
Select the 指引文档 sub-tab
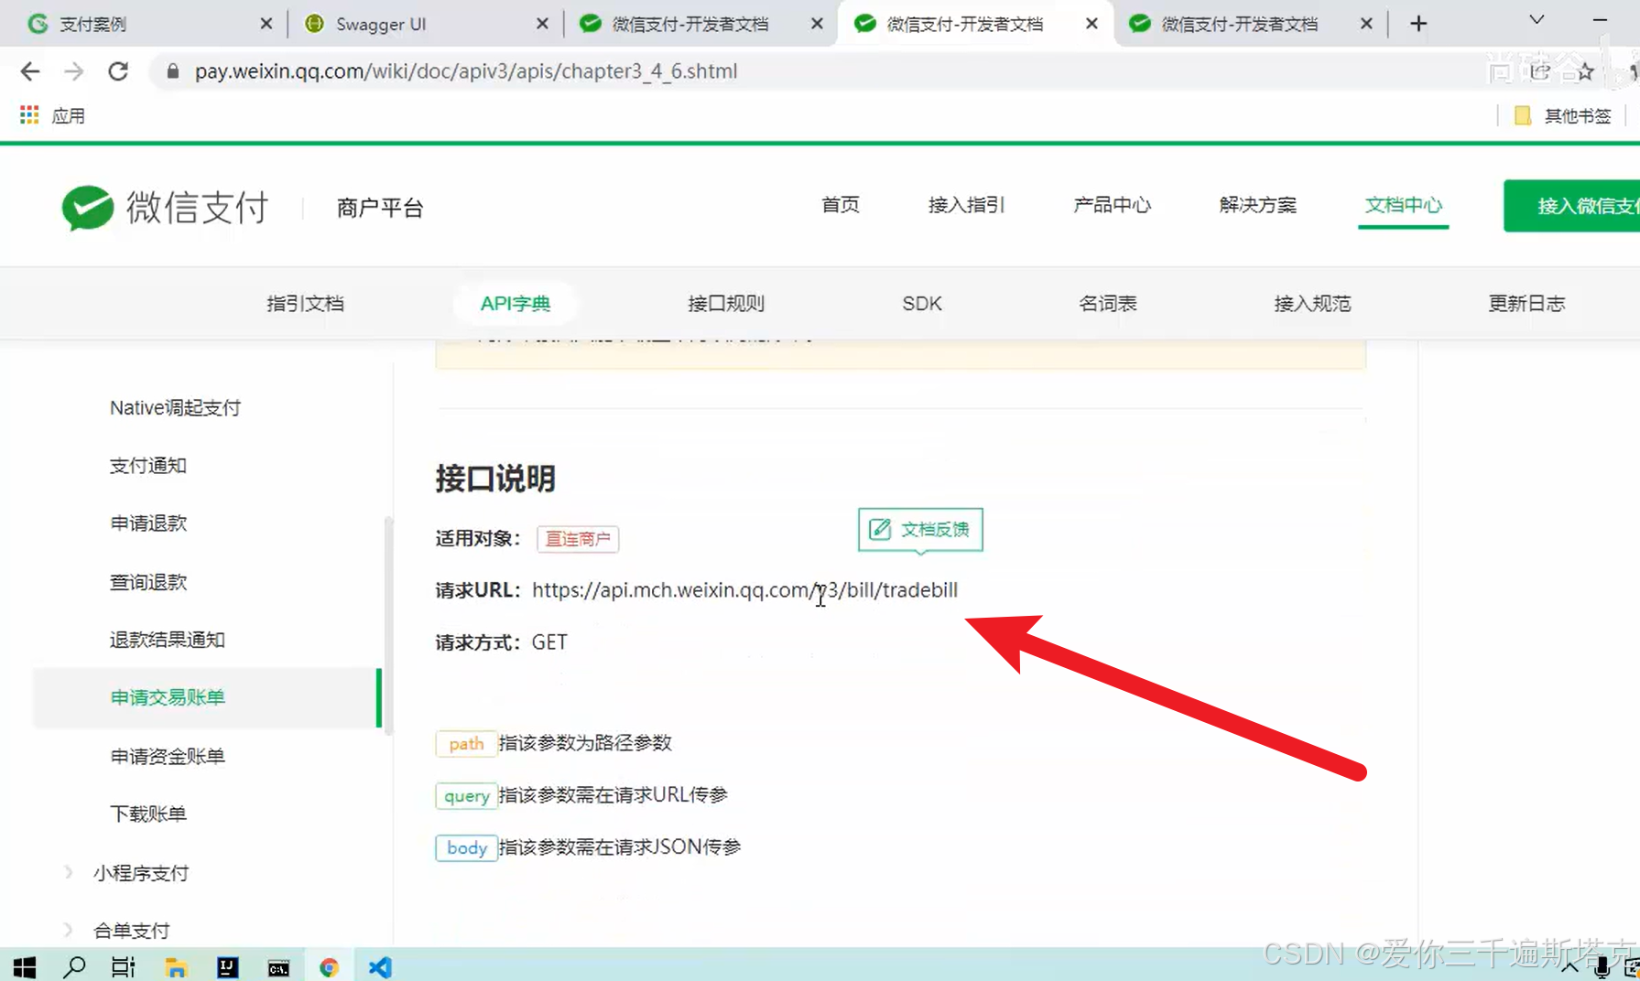[x=305, y=304]
